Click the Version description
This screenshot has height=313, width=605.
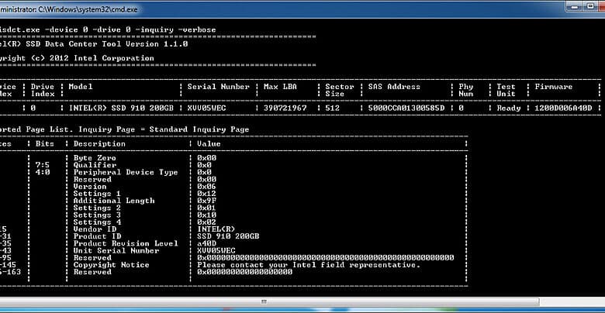[x=90, y=187]
